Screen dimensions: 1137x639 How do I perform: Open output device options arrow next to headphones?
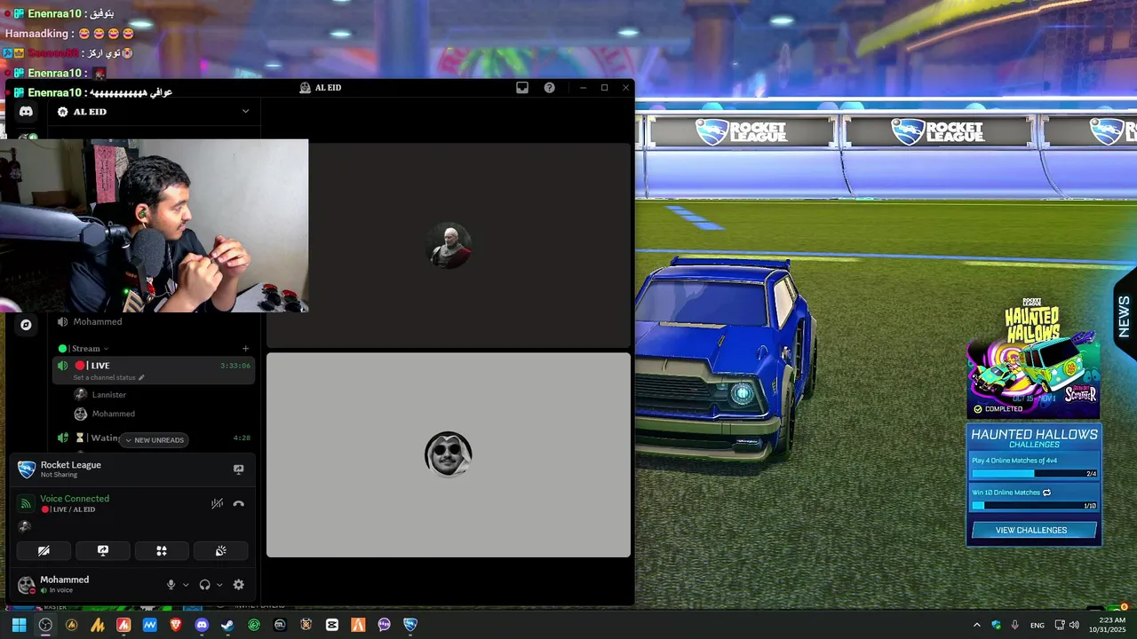[219, 585]
